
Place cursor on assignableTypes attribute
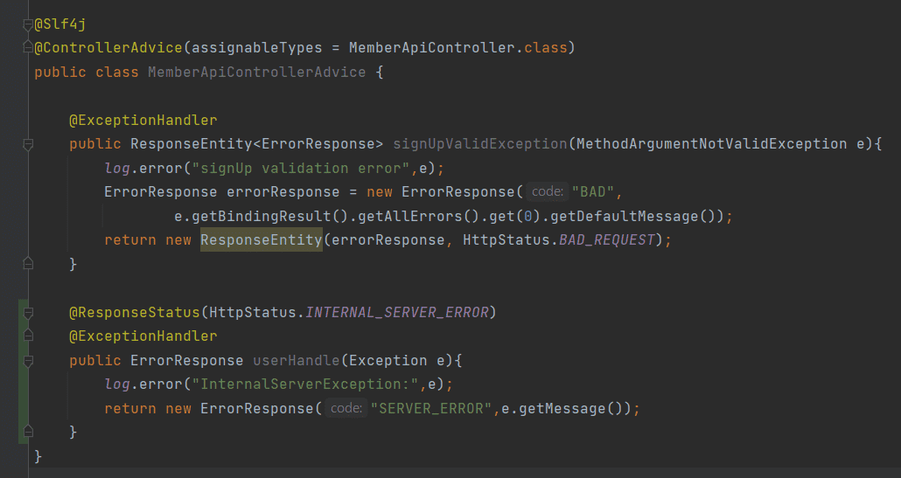[x=257, y=48]
